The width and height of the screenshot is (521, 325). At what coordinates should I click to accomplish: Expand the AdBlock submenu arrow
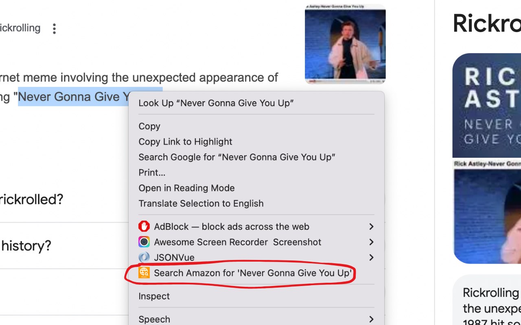click(x=371, y=227)
